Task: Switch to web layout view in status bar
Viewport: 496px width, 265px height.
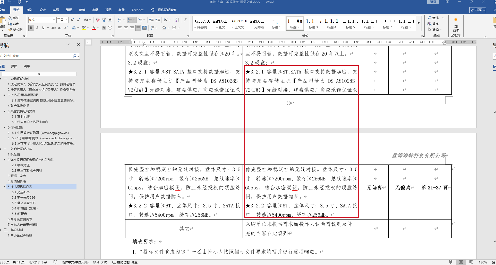Action: (x=471, y=262)
